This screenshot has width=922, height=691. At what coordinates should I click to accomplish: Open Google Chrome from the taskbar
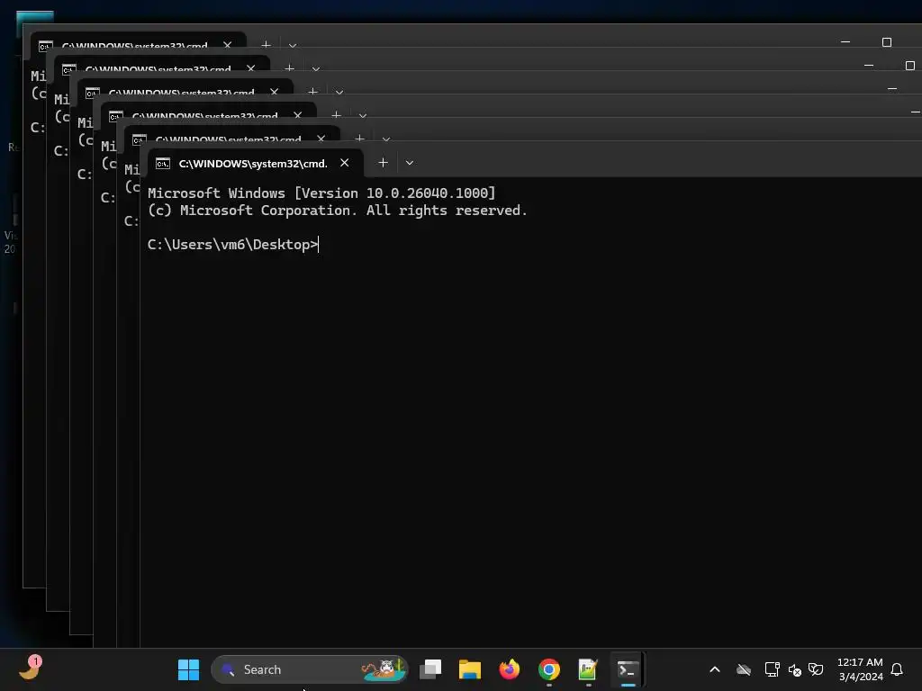coord(548,669)
